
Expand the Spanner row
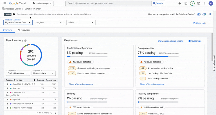coord(8,88)
